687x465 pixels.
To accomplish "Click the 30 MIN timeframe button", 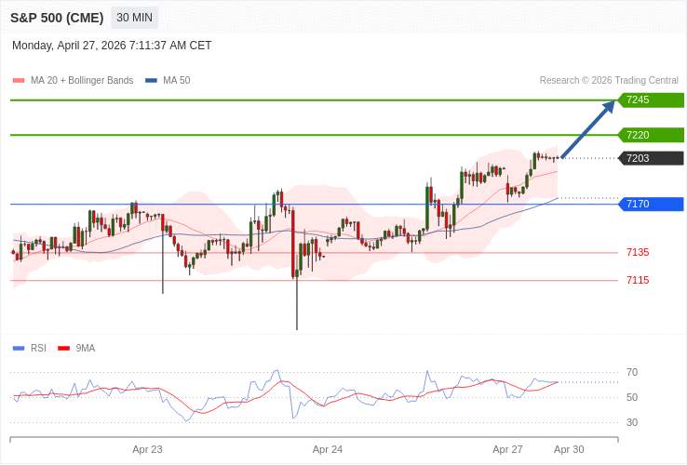I will tap(135, 18).
